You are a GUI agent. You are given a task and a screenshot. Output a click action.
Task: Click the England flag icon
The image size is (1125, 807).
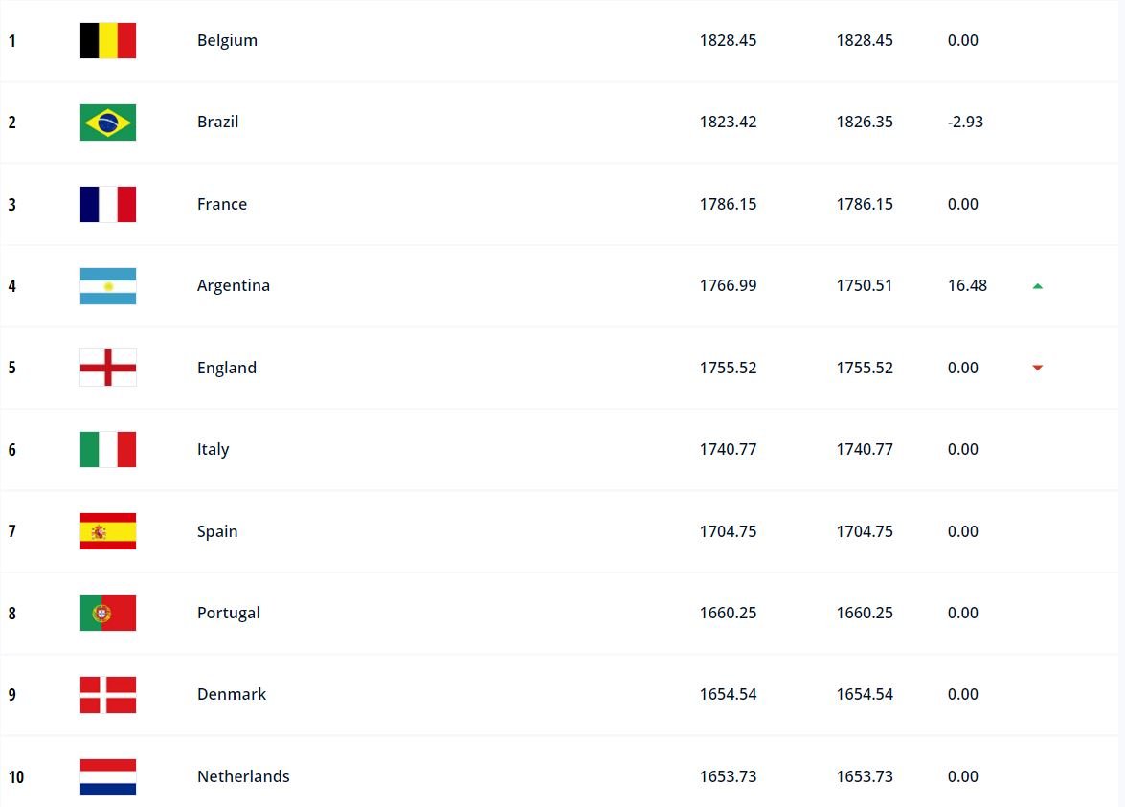107,368
